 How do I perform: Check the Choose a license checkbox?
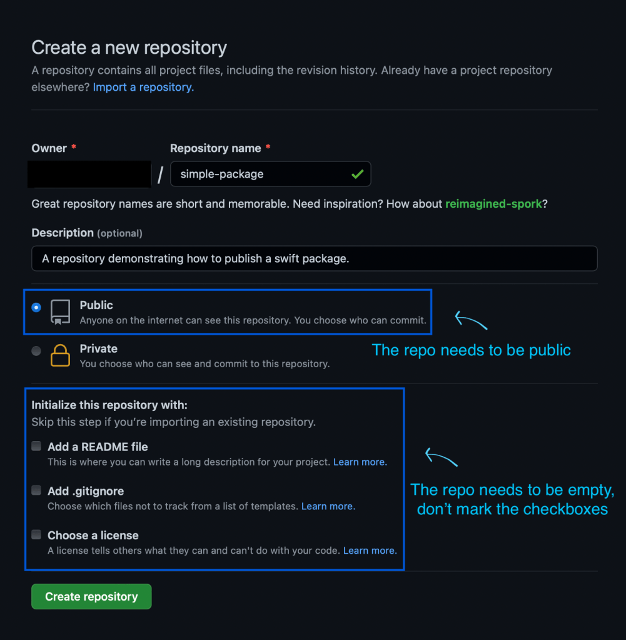37,535
